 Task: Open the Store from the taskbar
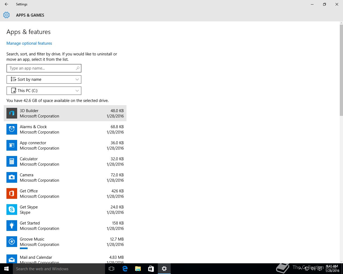151,269
